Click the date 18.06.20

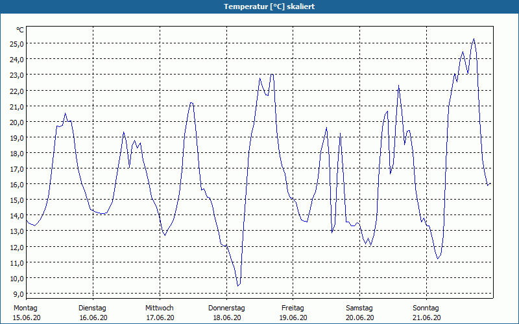click(x=227, y=318)
